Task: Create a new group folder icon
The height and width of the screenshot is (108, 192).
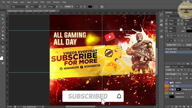Action: [184, 107]
